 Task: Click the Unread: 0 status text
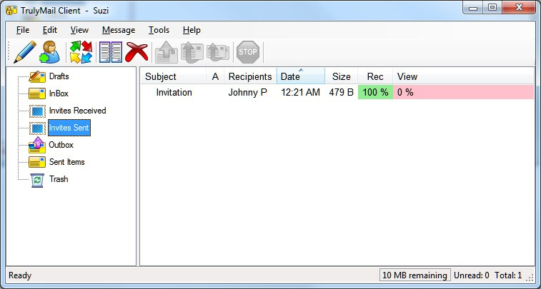click(x=471, y=275)
